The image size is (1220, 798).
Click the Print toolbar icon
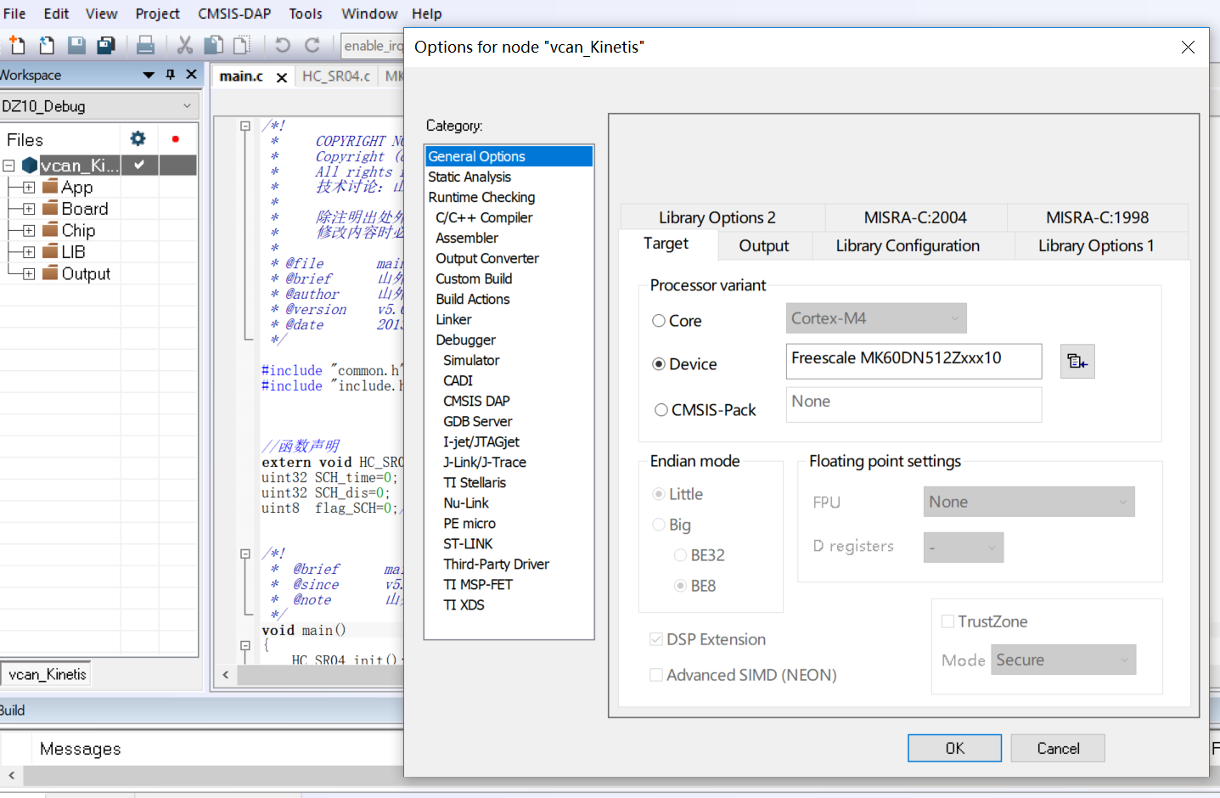(x=145, y=45)
